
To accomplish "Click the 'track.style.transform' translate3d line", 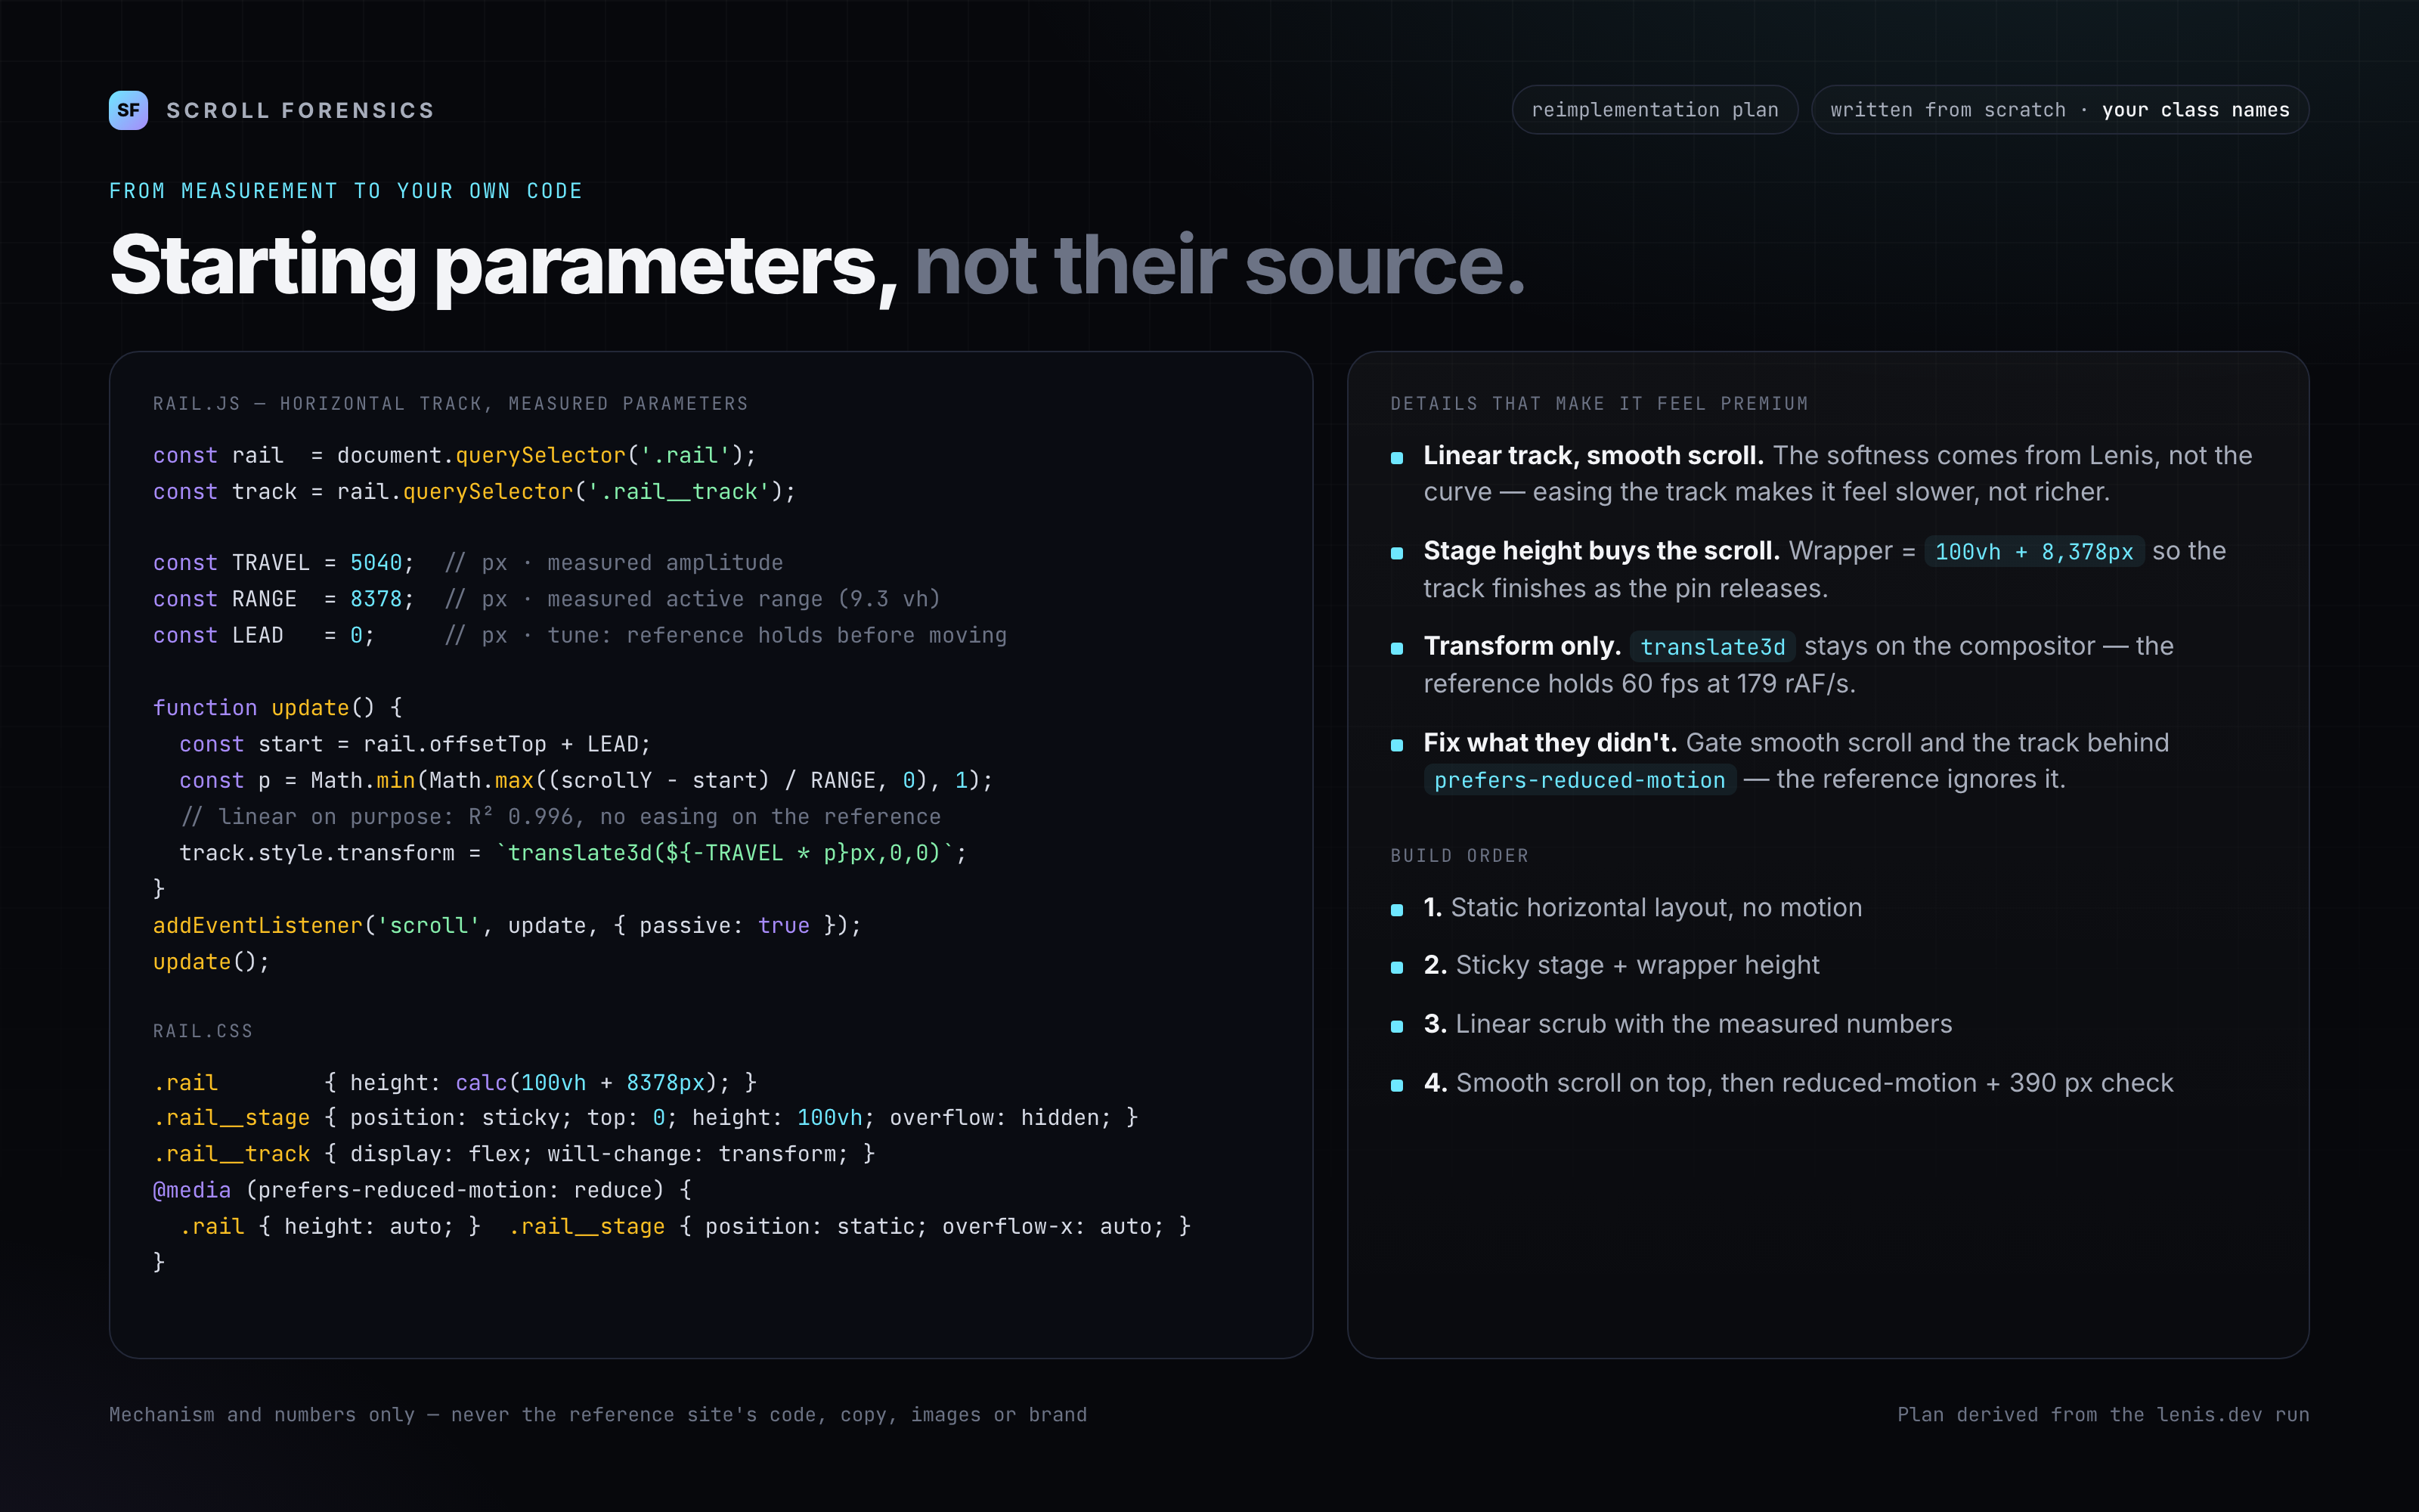I will [x=573, y=853].
